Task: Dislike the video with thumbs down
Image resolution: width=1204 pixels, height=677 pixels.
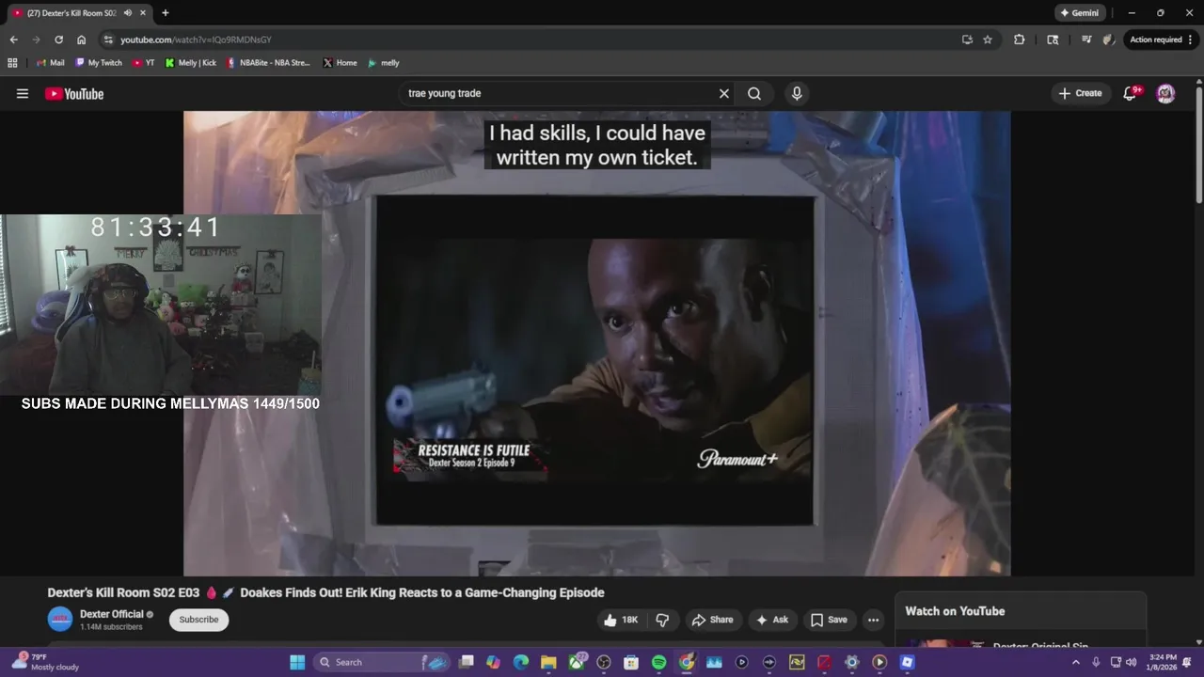Action: [663, 620]
